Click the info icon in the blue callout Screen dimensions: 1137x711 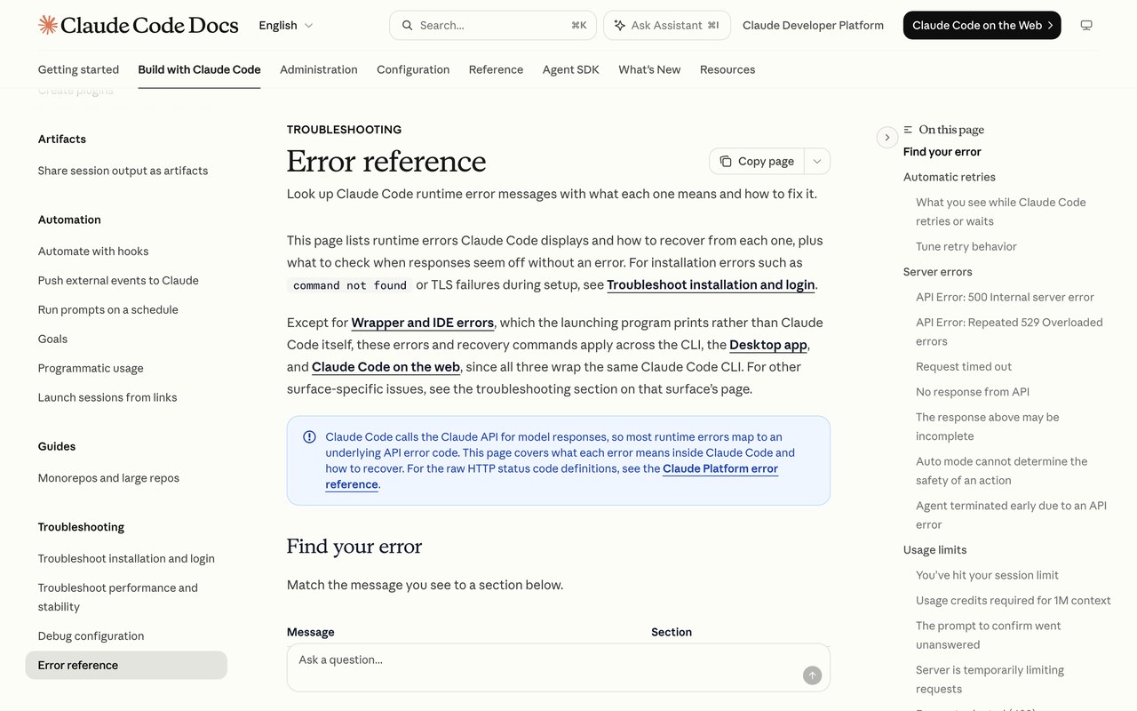(x=309, y=437)
